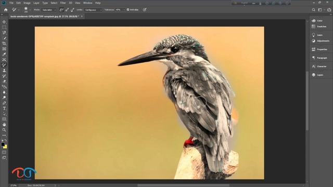Select the Quick Selection tool

[x=4, y=38]
